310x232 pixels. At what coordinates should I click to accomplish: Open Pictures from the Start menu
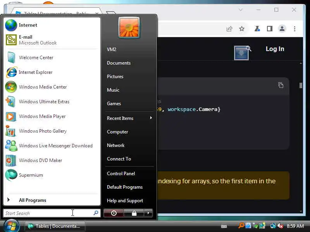[115, 77]
